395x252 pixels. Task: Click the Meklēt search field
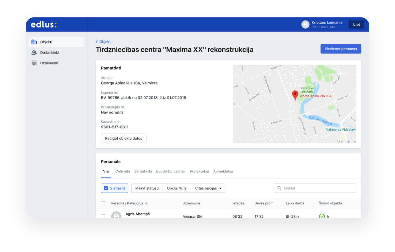pyautogui.click(x=315, y=188)
